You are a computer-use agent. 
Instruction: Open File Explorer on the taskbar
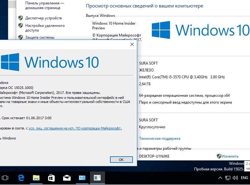tap(36, 178)
